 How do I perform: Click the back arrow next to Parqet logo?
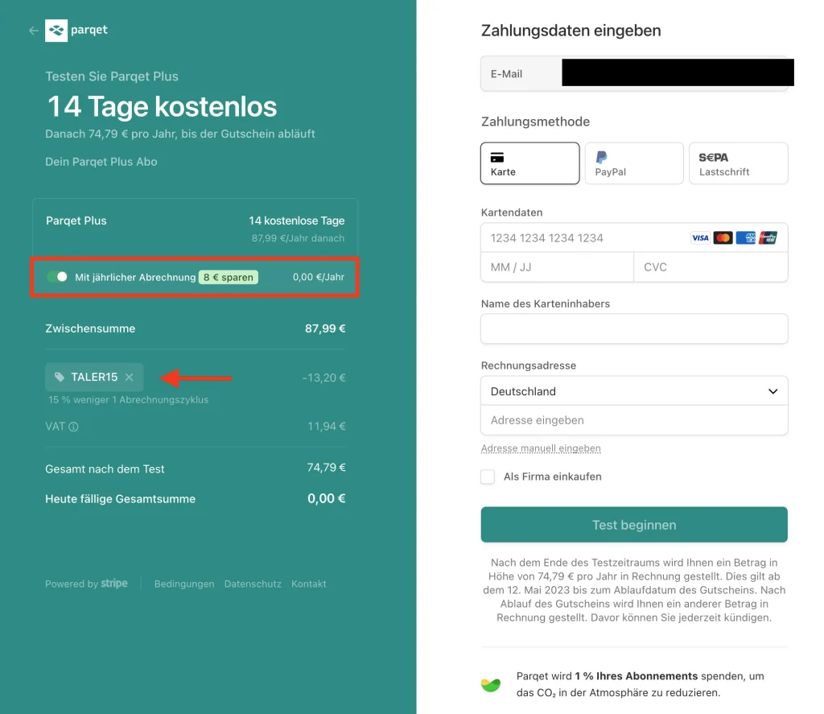click(x=33, y=31)
